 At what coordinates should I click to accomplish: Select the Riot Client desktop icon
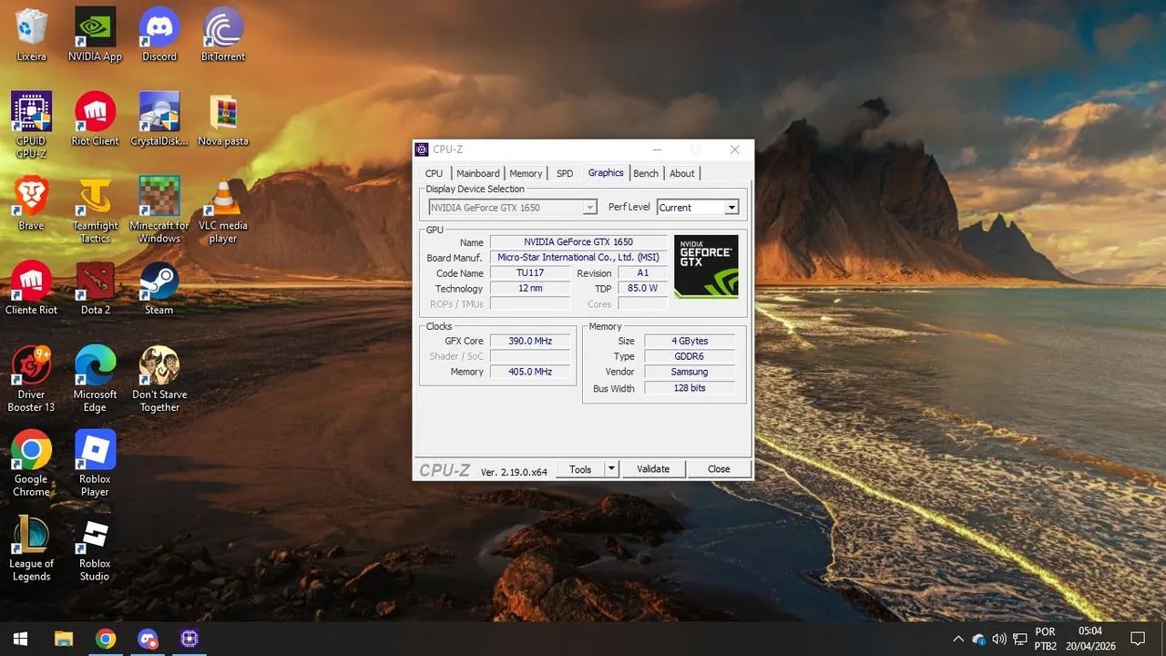click(95, 119)
